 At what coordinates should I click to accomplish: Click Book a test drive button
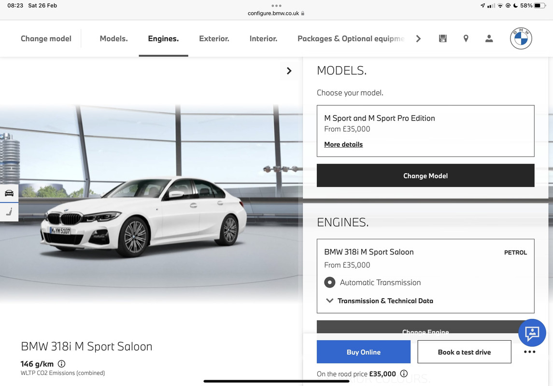[464, 352]
